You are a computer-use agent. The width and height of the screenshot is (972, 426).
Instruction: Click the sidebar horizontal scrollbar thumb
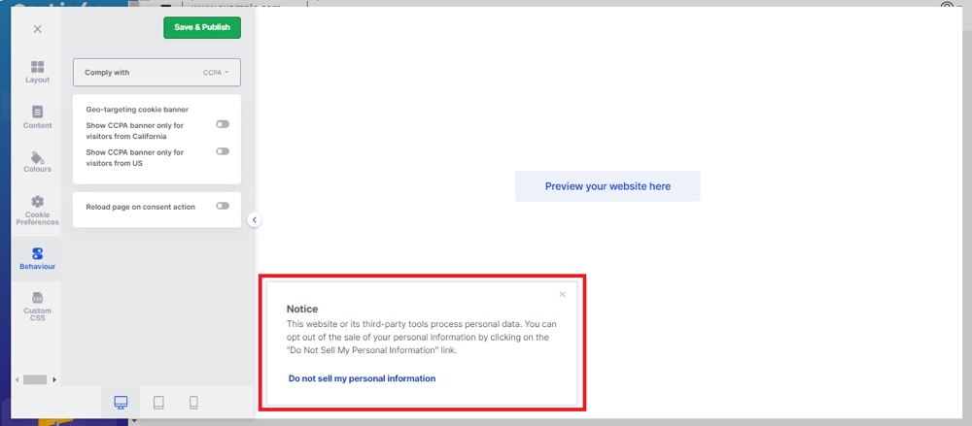click(x=35, y=379)
